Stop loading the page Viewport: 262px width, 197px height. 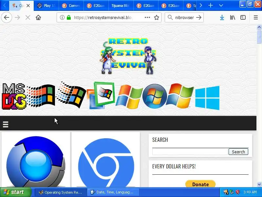coord(28,17)
